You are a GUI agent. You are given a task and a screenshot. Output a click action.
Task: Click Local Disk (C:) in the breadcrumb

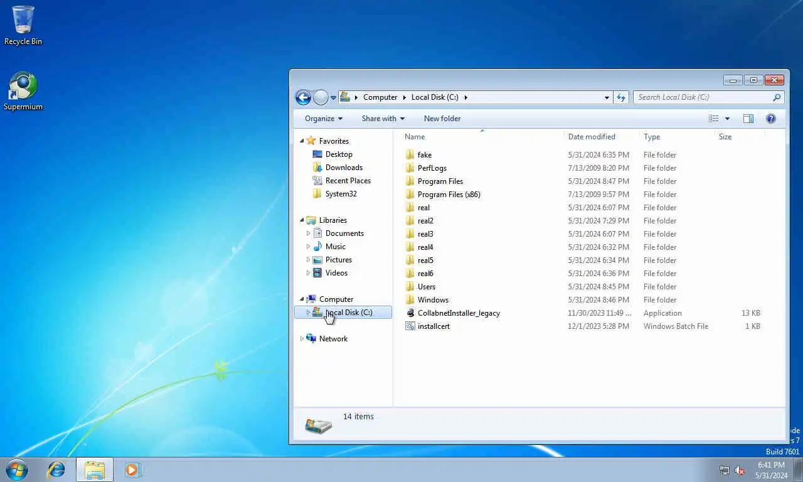(435, 97)
